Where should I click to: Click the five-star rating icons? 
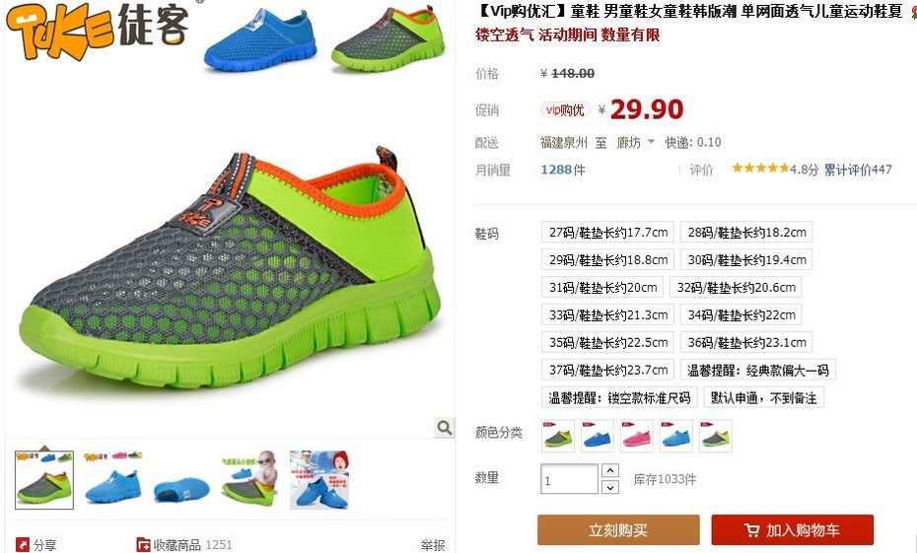point(760,169)
